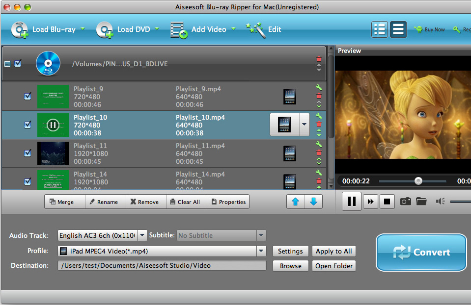Open the Subtitle dropdown
Viewport: 471px width, 305px height.
point(261,235)
